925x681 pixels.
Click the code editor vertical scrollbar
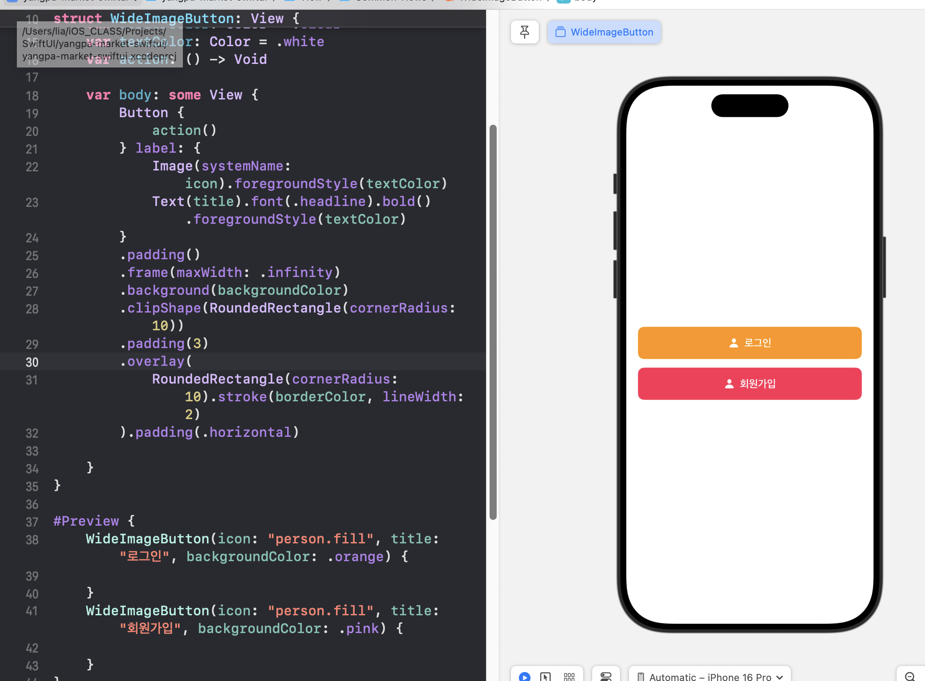pyautogui.click(x=493, y=322)
